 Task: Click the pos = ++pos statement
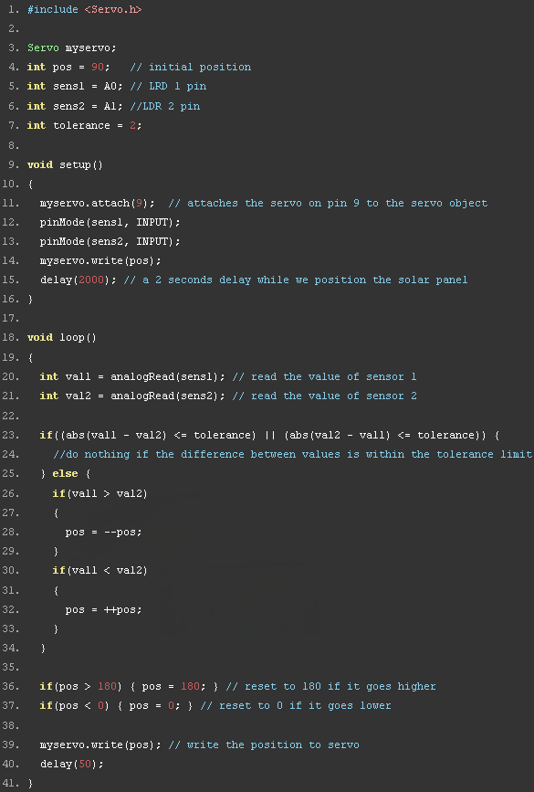point(103,609)
